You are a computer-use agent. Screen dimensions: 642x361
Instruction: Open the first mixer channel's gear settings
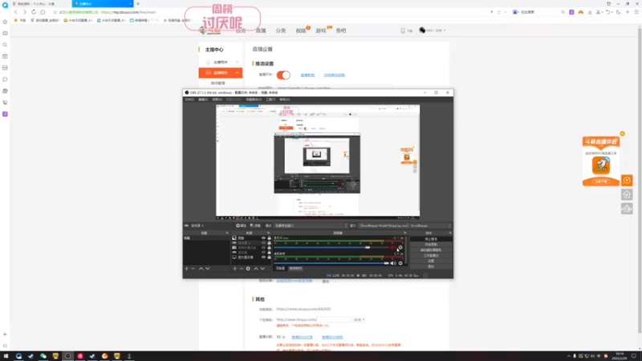tap(400, 248)
